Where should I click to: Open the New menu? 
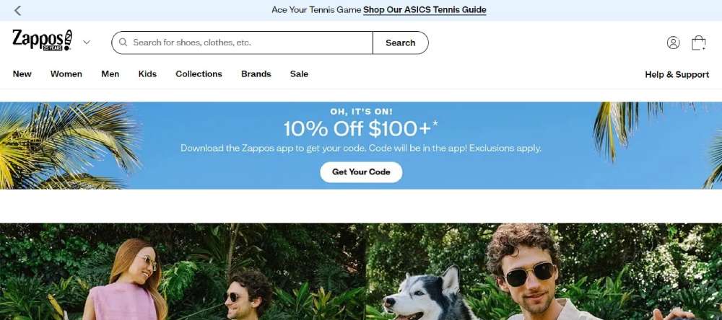22,74
